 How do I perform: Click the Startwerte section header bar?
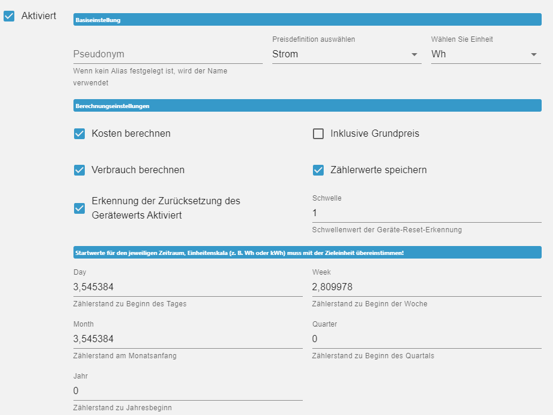tap(307, 253)
